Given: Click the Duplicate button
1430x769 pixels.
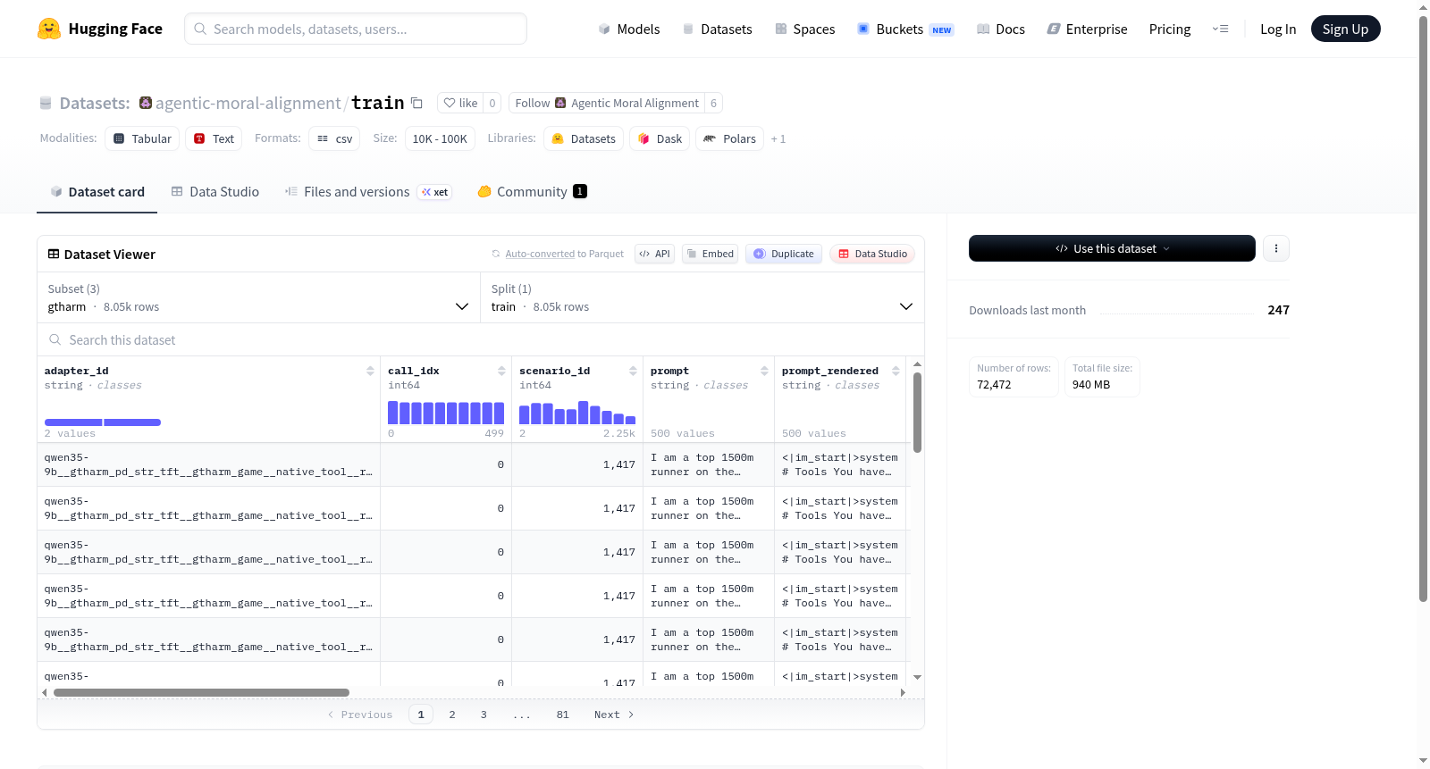Looking at the screenshot, I should tap(784, 254).
